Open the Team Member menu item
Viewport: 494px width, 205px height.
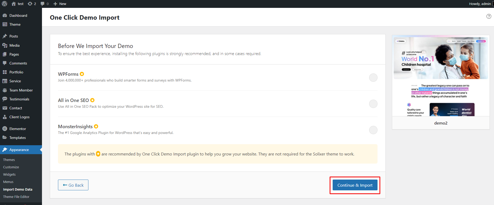click(21, 90)
